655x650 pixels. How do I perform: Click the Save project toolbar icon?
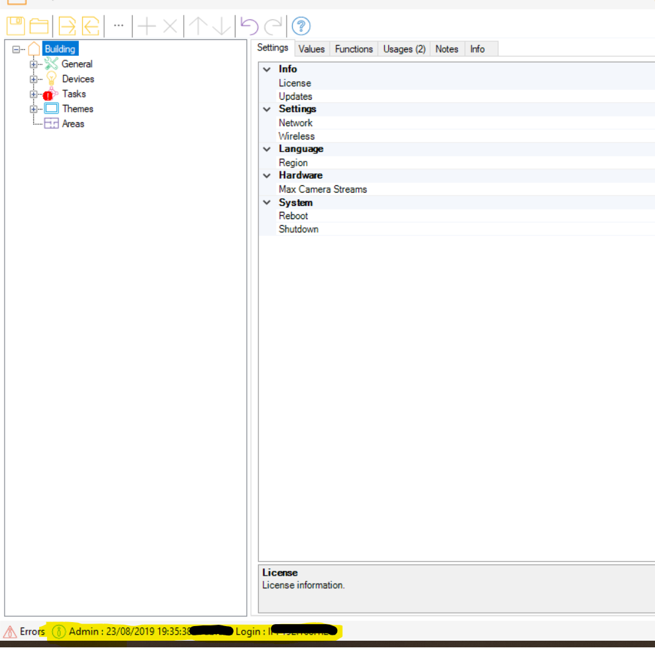[16, 27]
